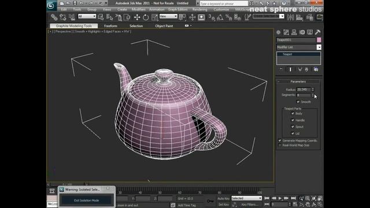This screenshot has height=208, width=370.
Task: Click the Select and Manipulate tool
Action: coord(193,17)
